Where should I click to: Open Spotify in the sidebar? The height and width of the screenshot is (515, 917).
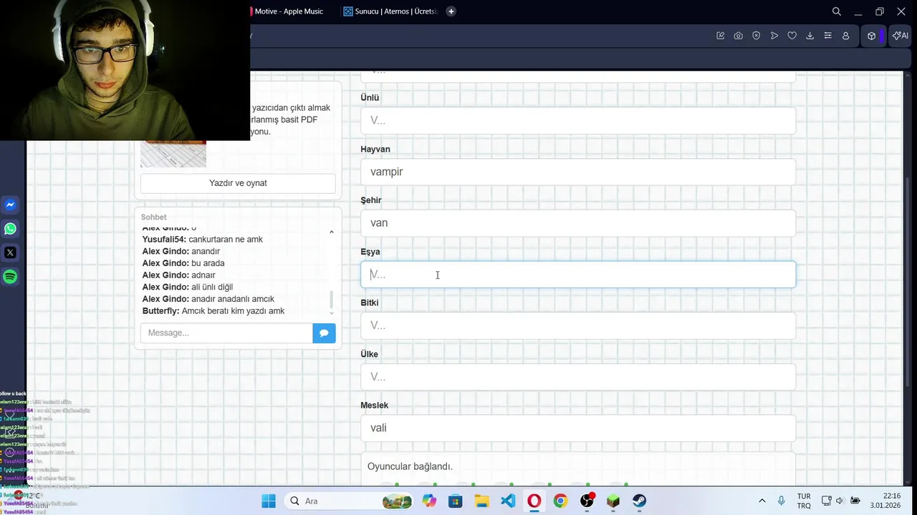10,277
